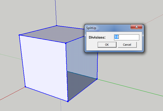
Task: Close the SplitUp dialog window
Action: [136, 27]
